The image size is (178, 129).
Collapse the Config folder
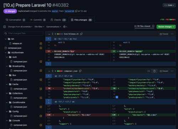click(x=7, y=112)
